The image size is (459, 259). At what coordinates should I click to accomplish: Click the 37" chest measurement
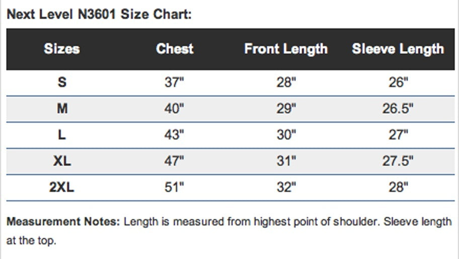174,82
